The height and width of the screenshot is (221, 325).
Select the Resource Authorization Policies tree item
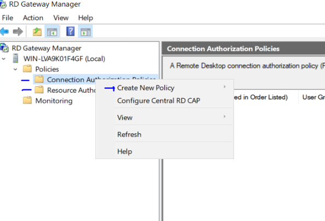pos(71,90)
